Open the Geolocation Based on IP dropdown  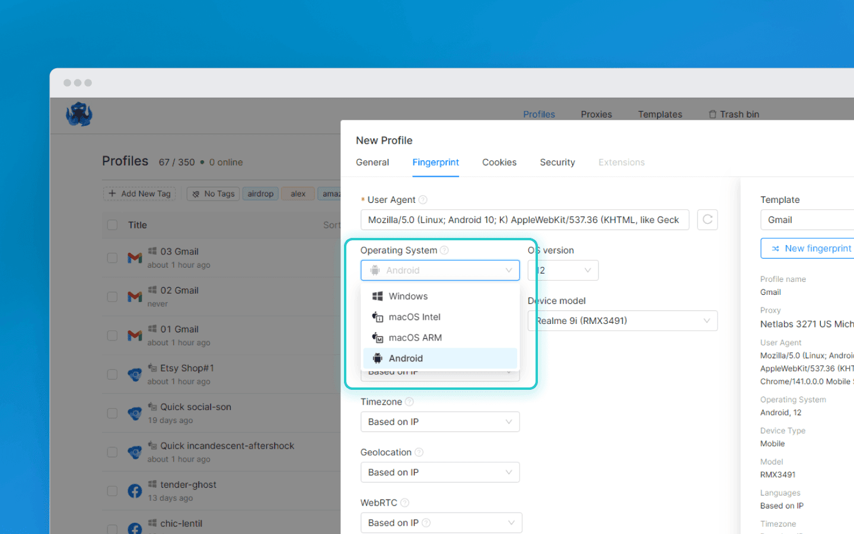[x=440, y=472]
